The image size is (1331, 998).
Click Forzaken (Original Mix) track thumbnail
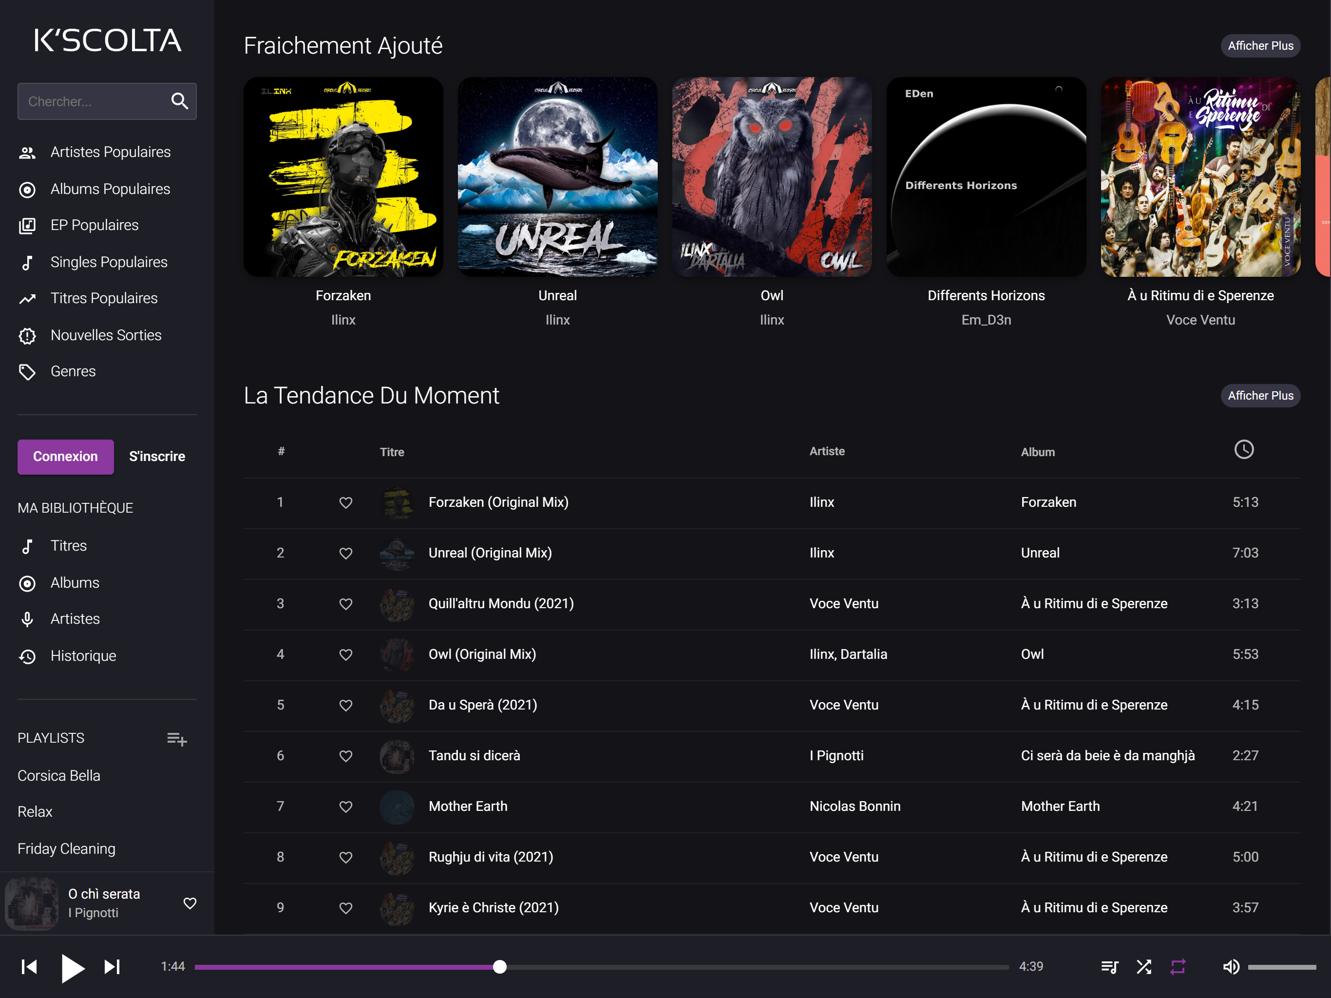click(x=397, y=502)
